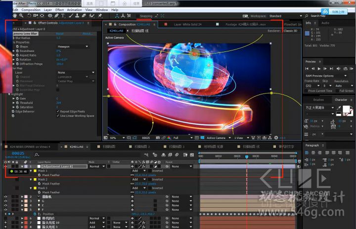Select the Type text tool
The width and height of the screenshot is (356, 229).
(63, 16)
